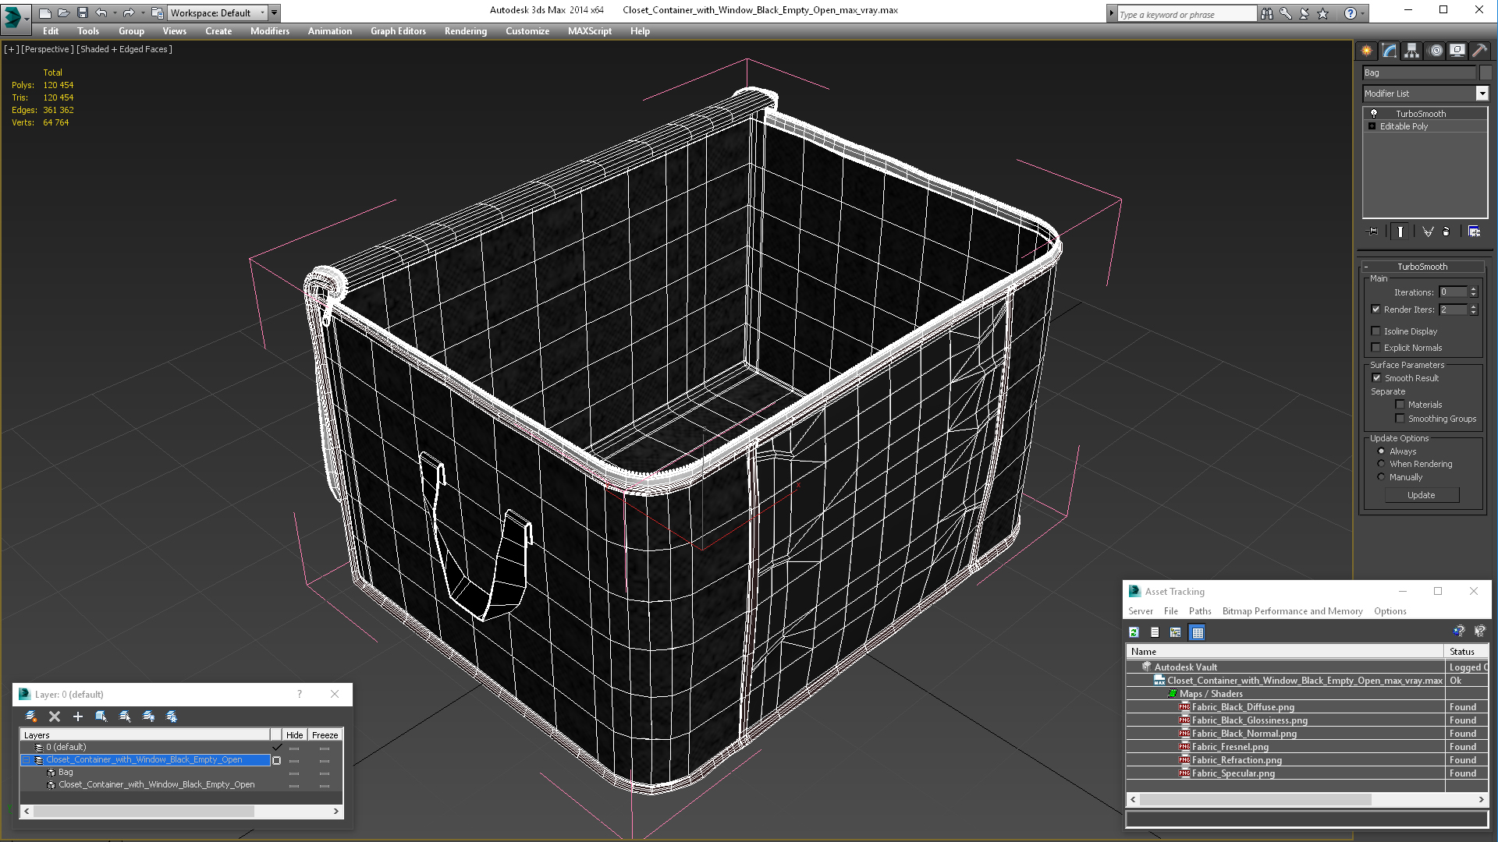Click the object color swatch beside Bag name
The image size is (1498, 842).
(1486, 73)
